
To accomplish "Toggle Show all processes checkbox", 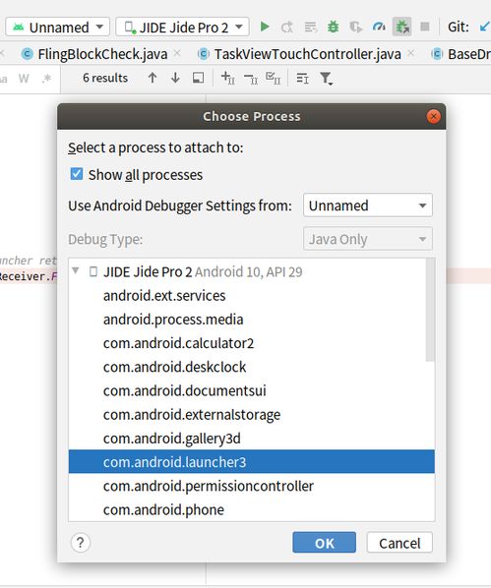I will 77,174.
